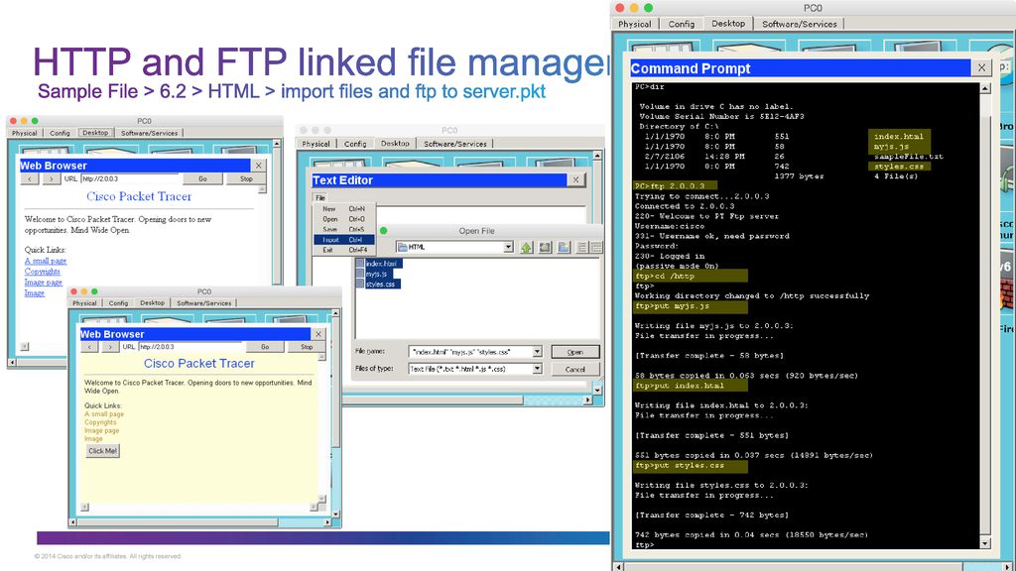Screen dimensions: 1016x571
Task: Choose Import from the File menu
Action: (x=343, y=240)
